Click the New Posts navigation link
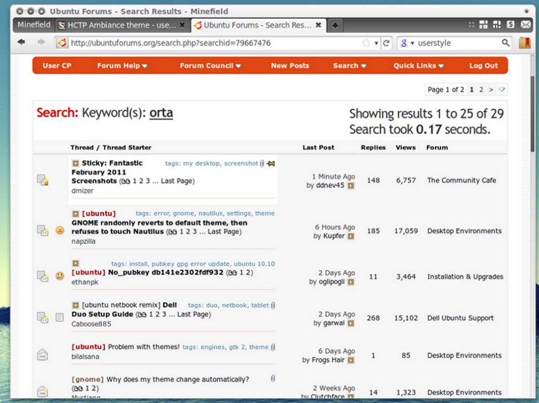The width and height of the screenshot is (539, 403). pyautogui.click(x=290, y=66)
